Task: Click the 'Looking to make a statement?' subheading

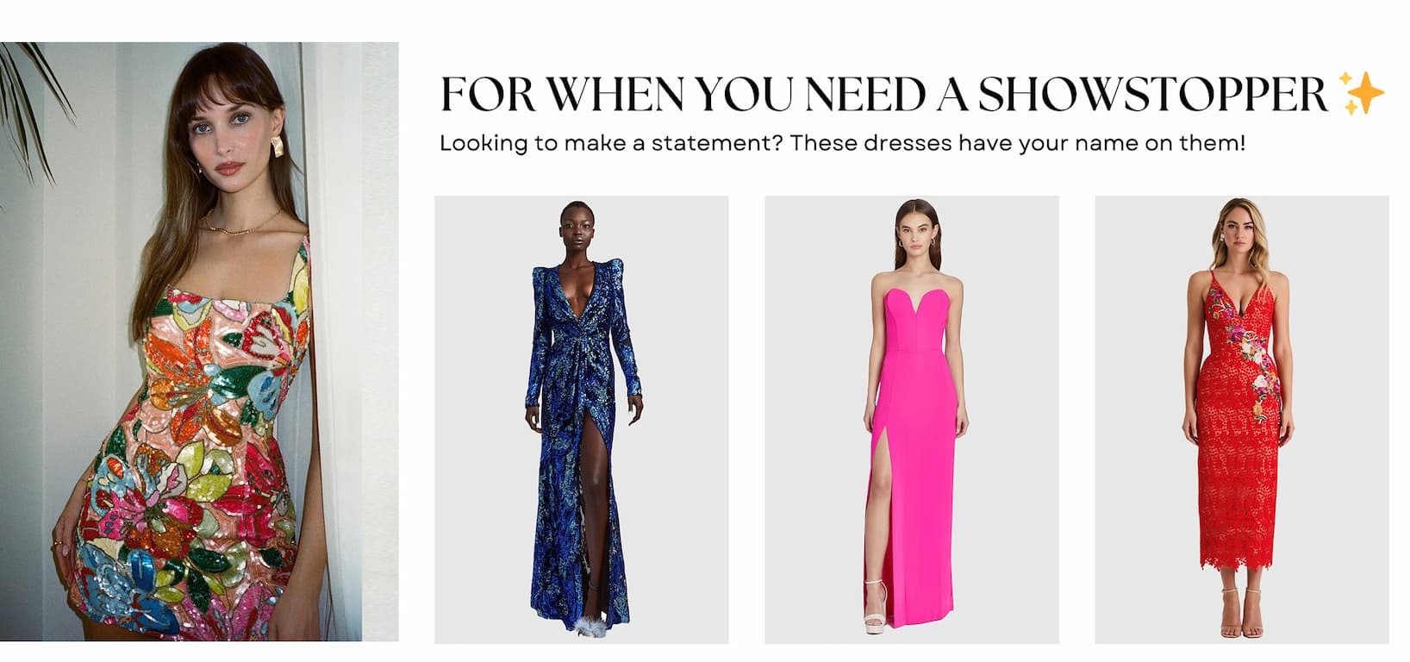Action: coord(843,143)
